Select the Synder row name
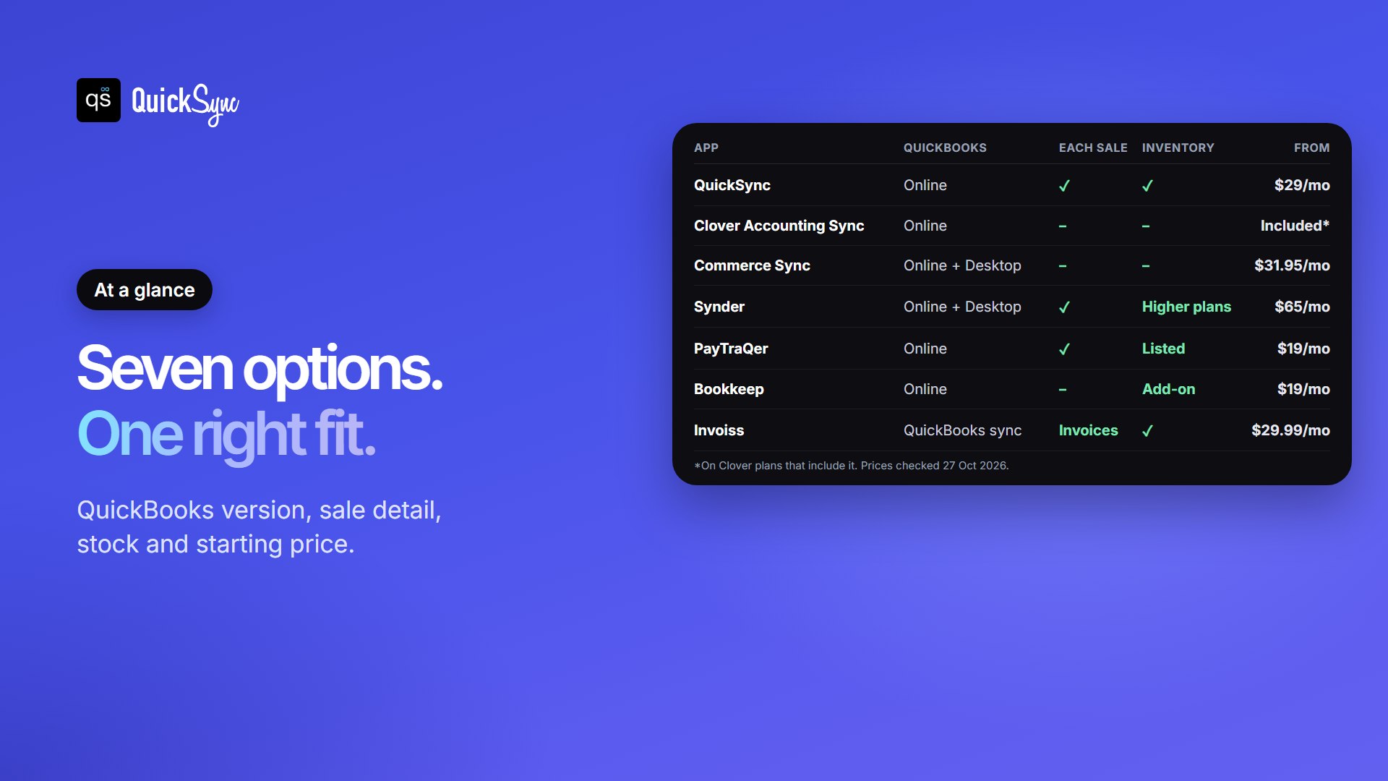 (x=719, y=307)
